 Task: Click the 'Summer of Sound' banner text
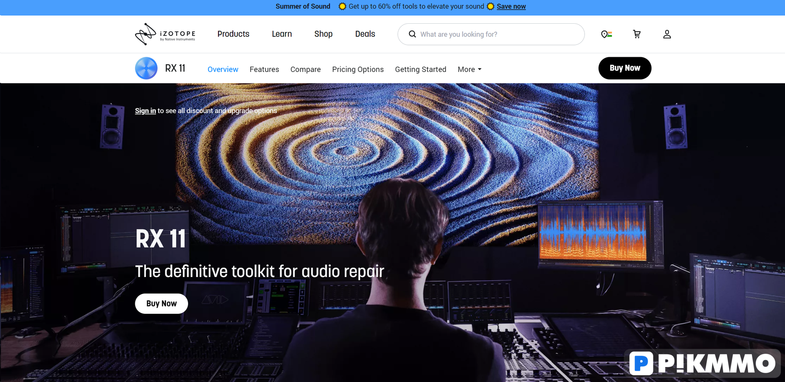point(303,7)
